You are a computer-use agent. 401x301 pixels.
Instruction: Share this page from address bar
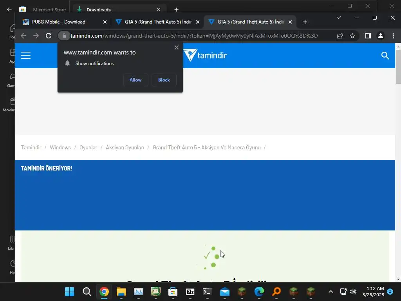[x=340, y=36]
